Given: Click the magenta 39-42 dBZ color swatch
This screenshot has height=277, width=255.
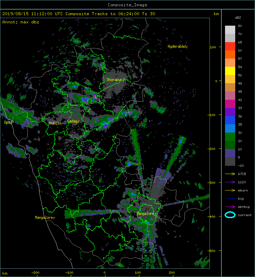Looking at the screenshot, I should tap(230, 104).
